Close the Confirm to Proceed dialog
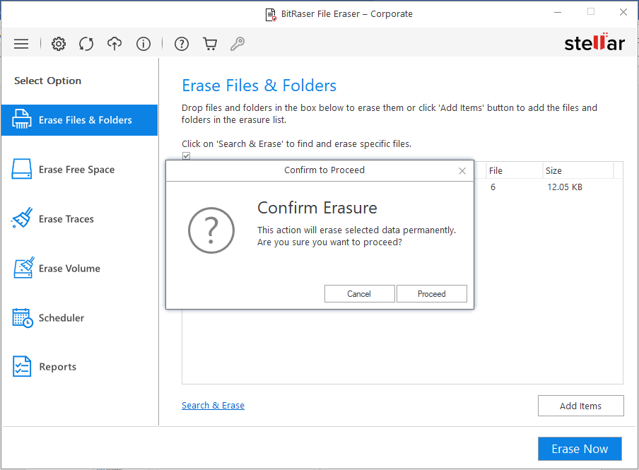The image size is (639, 470). pyautogui.click(x=462, y=171)
